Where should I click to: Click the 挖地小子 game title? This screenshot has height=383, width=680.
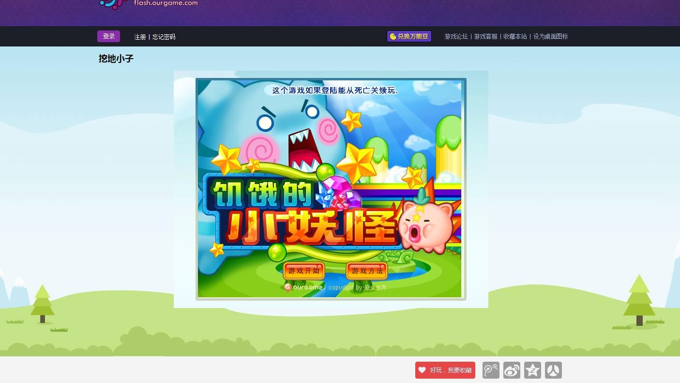click(116, 59)
